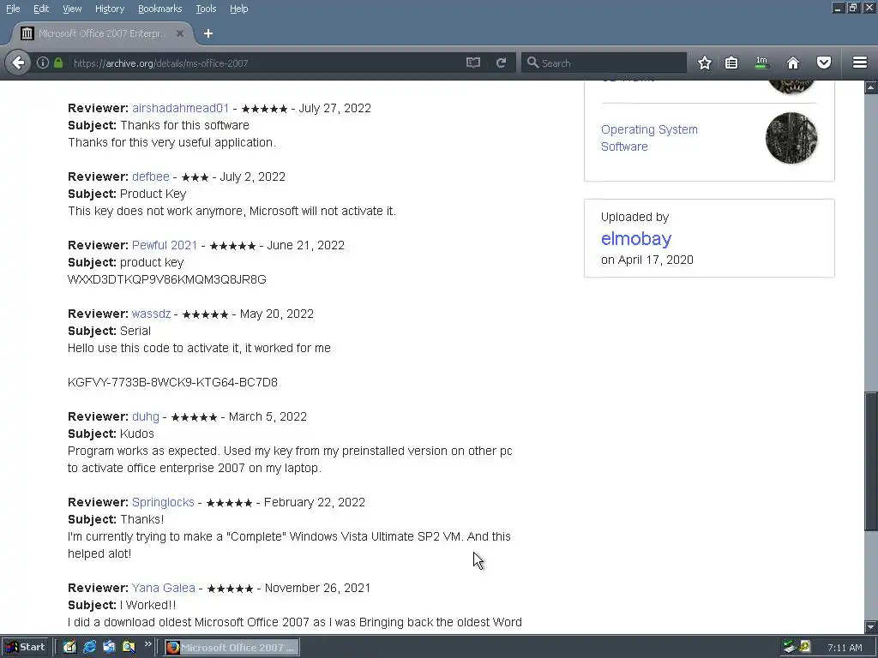Open the Help menu
The width and height of the screenshot is (878, 658).
239,9
